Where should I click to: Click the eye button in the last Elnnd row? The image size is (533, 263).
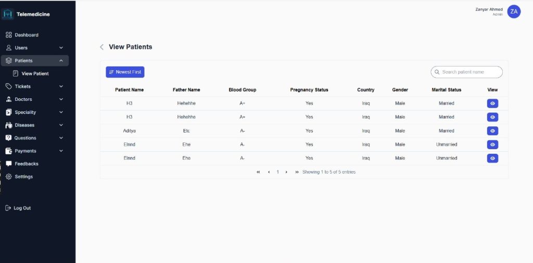point(492,158)
